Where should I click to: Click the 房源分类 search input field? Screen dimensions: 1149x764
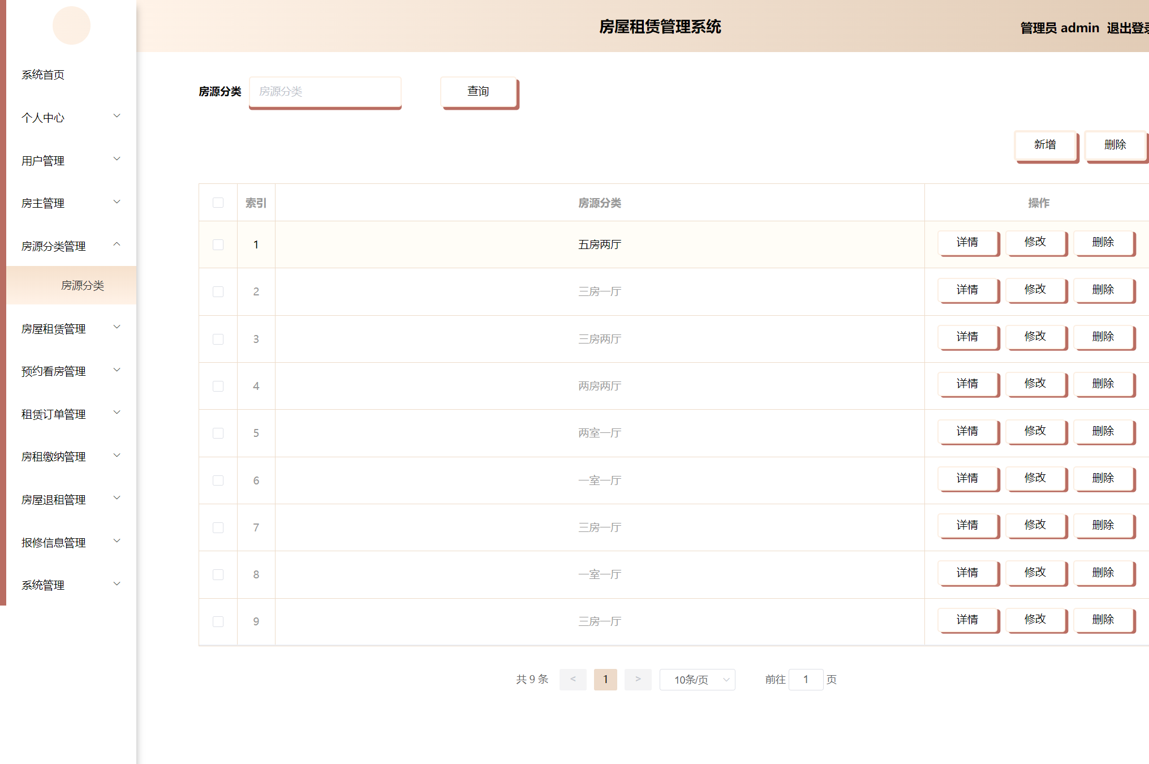click(325, 92)
